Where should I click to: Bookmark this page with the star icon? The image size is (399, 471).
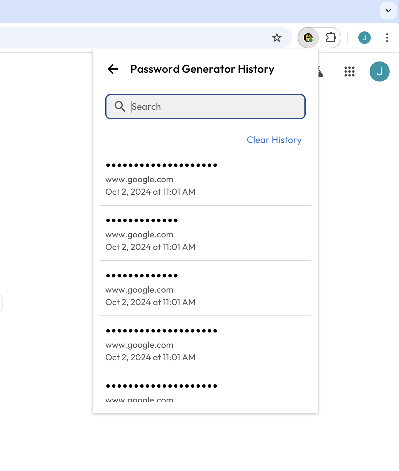(x=277, y=38)
